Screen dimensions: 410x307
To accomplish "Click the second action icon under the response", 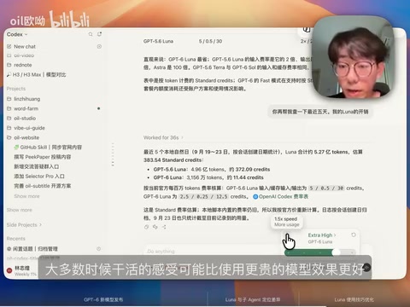I will pyautogui.click(x=155, y=227).
